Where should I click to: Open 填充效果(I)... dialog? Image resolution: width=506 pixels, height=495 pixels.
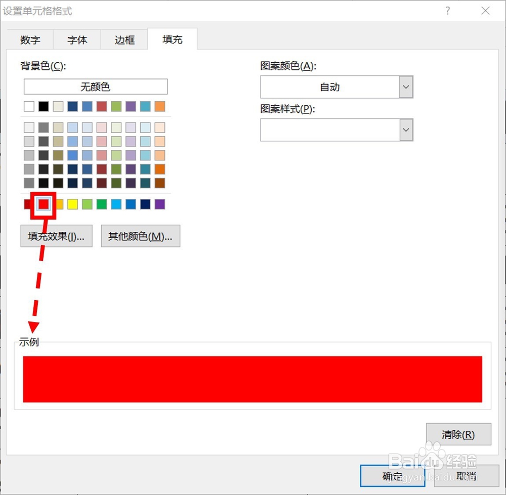57,236
